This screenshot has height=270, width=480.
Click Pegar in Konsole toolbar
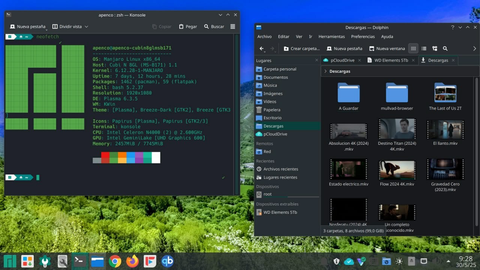coord(188,27)
